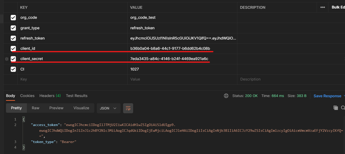The height and width of the screenshot is (154, 345).
Task: Click the wrap lines icon in response toolbar
Action: pyautogui.click(x=128, y=108)
